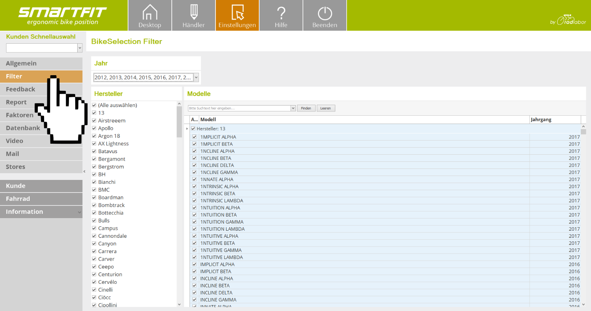Select the 1NTUITION GAMMA model row

tap(385, 222)
